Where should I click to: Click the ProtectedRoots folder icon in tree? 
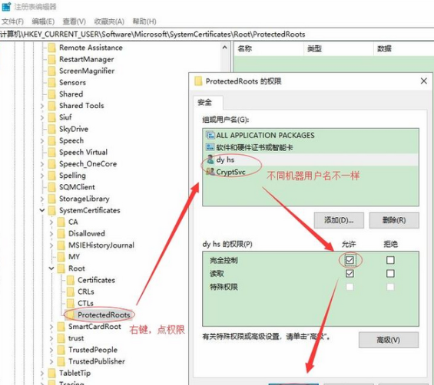coord(71,314)
